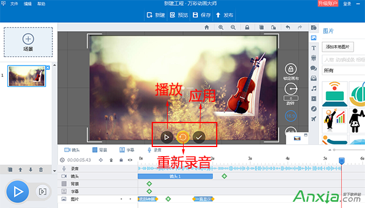Toggle 锁定画布 lock canvas button
This screenshot has height=208, width=365.
(291, 69)
